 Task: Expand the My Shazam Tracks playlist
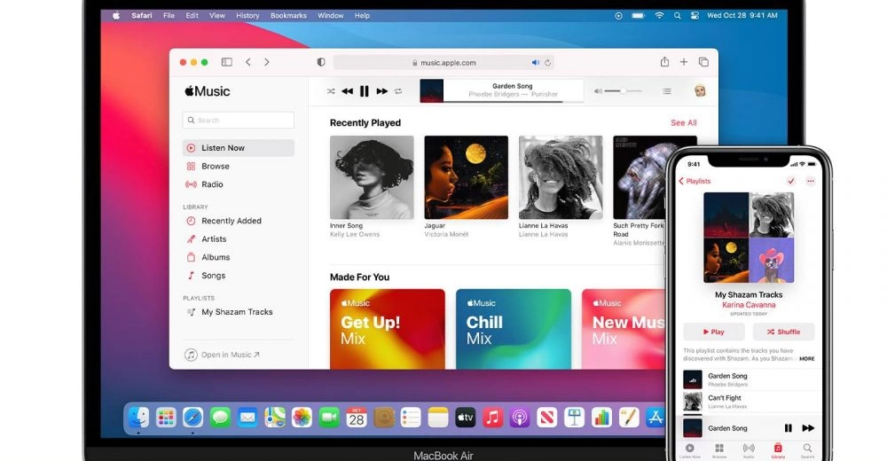click(237, 312)
